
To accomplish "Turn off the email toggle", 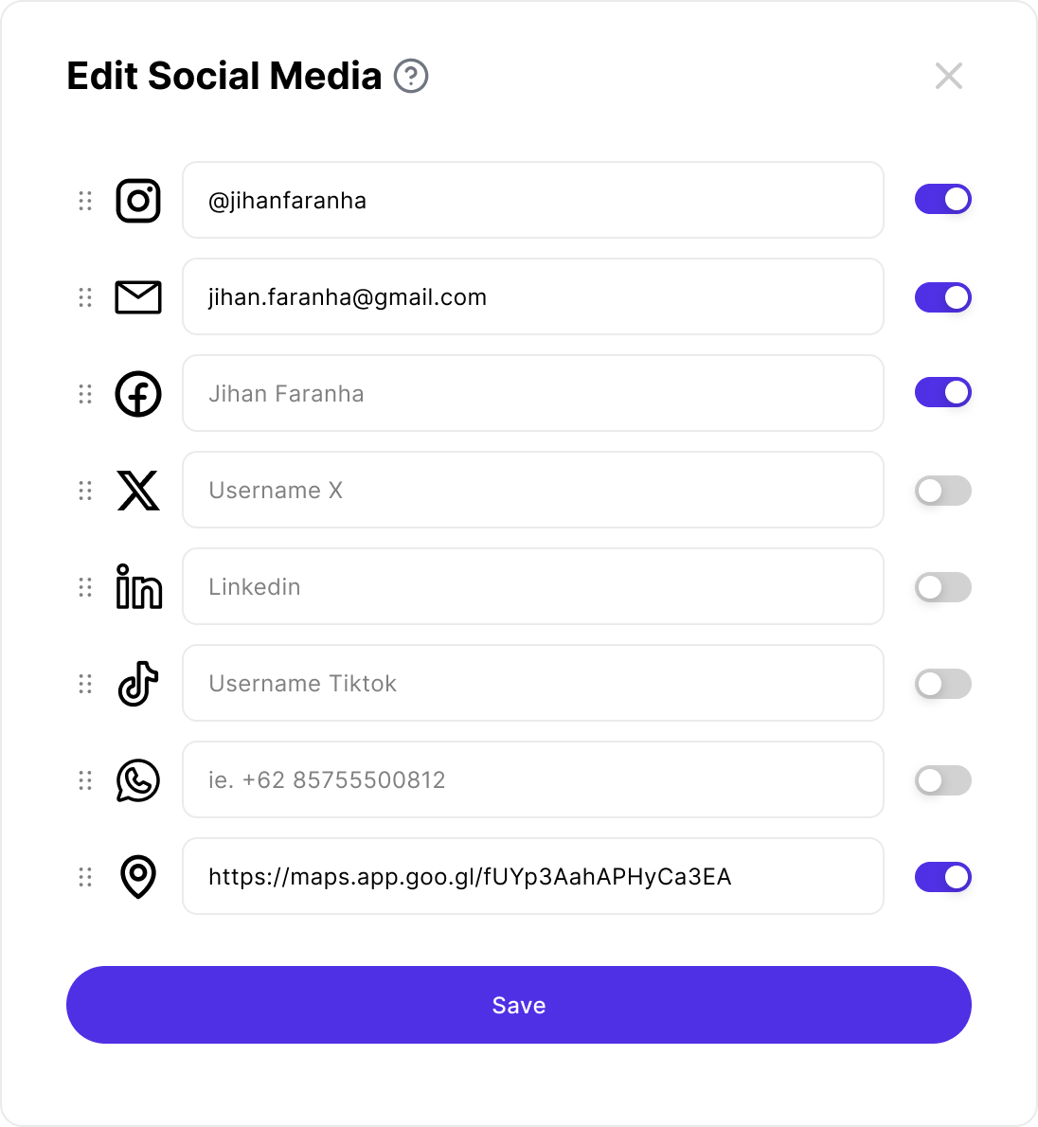I will pyautogui.click(x=943, y=297).
